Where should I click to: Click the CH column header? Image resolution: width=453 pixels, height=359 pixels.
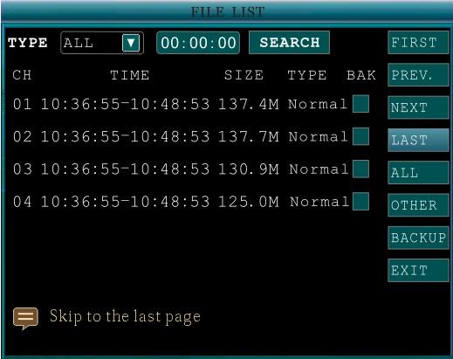[x=22, y=75]
